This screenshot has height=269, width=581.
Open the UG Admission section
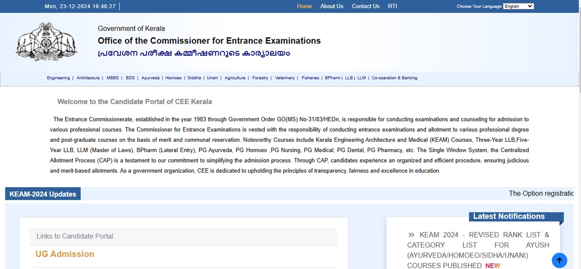pos(65,254)
